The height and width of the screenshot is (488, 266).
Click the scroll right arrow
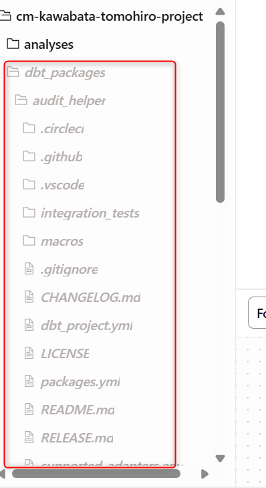205,474
